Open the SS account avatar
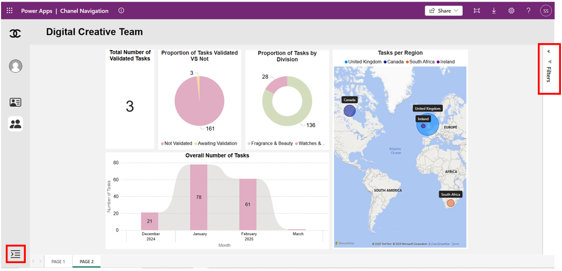This screenshot has height=271, width=562. [546, 11]
